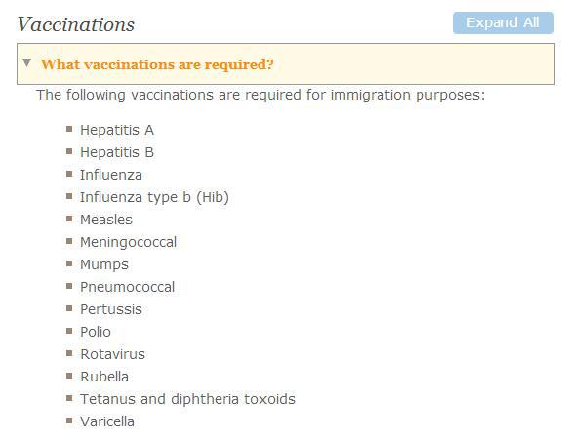Click Influenza type b (Hib) entry

coord(154,197)
